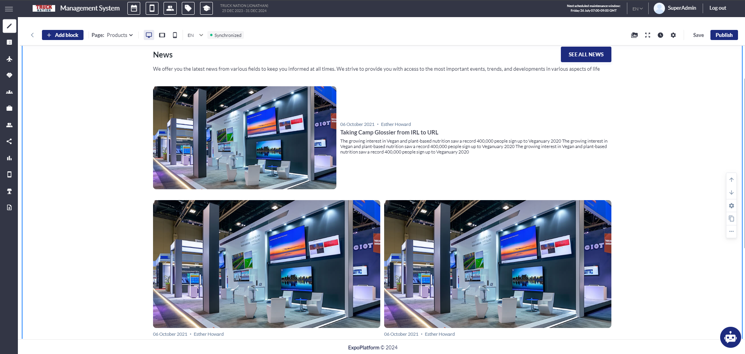Open the airplane icon in the sidebar
Image resolution: width=745 pixels, height=354 pixels.
pyautogui.click(x=9, y=59)
